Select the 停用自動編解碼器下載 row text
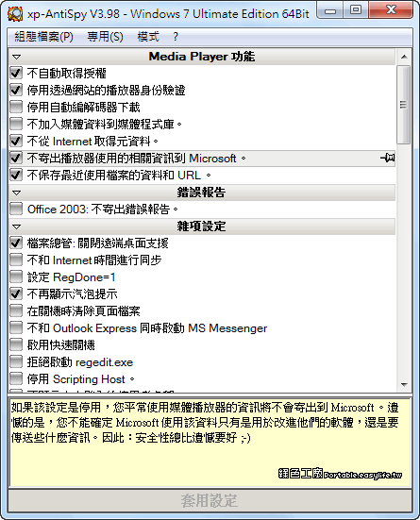Viewport: 420px width, 520px height. 84,108
